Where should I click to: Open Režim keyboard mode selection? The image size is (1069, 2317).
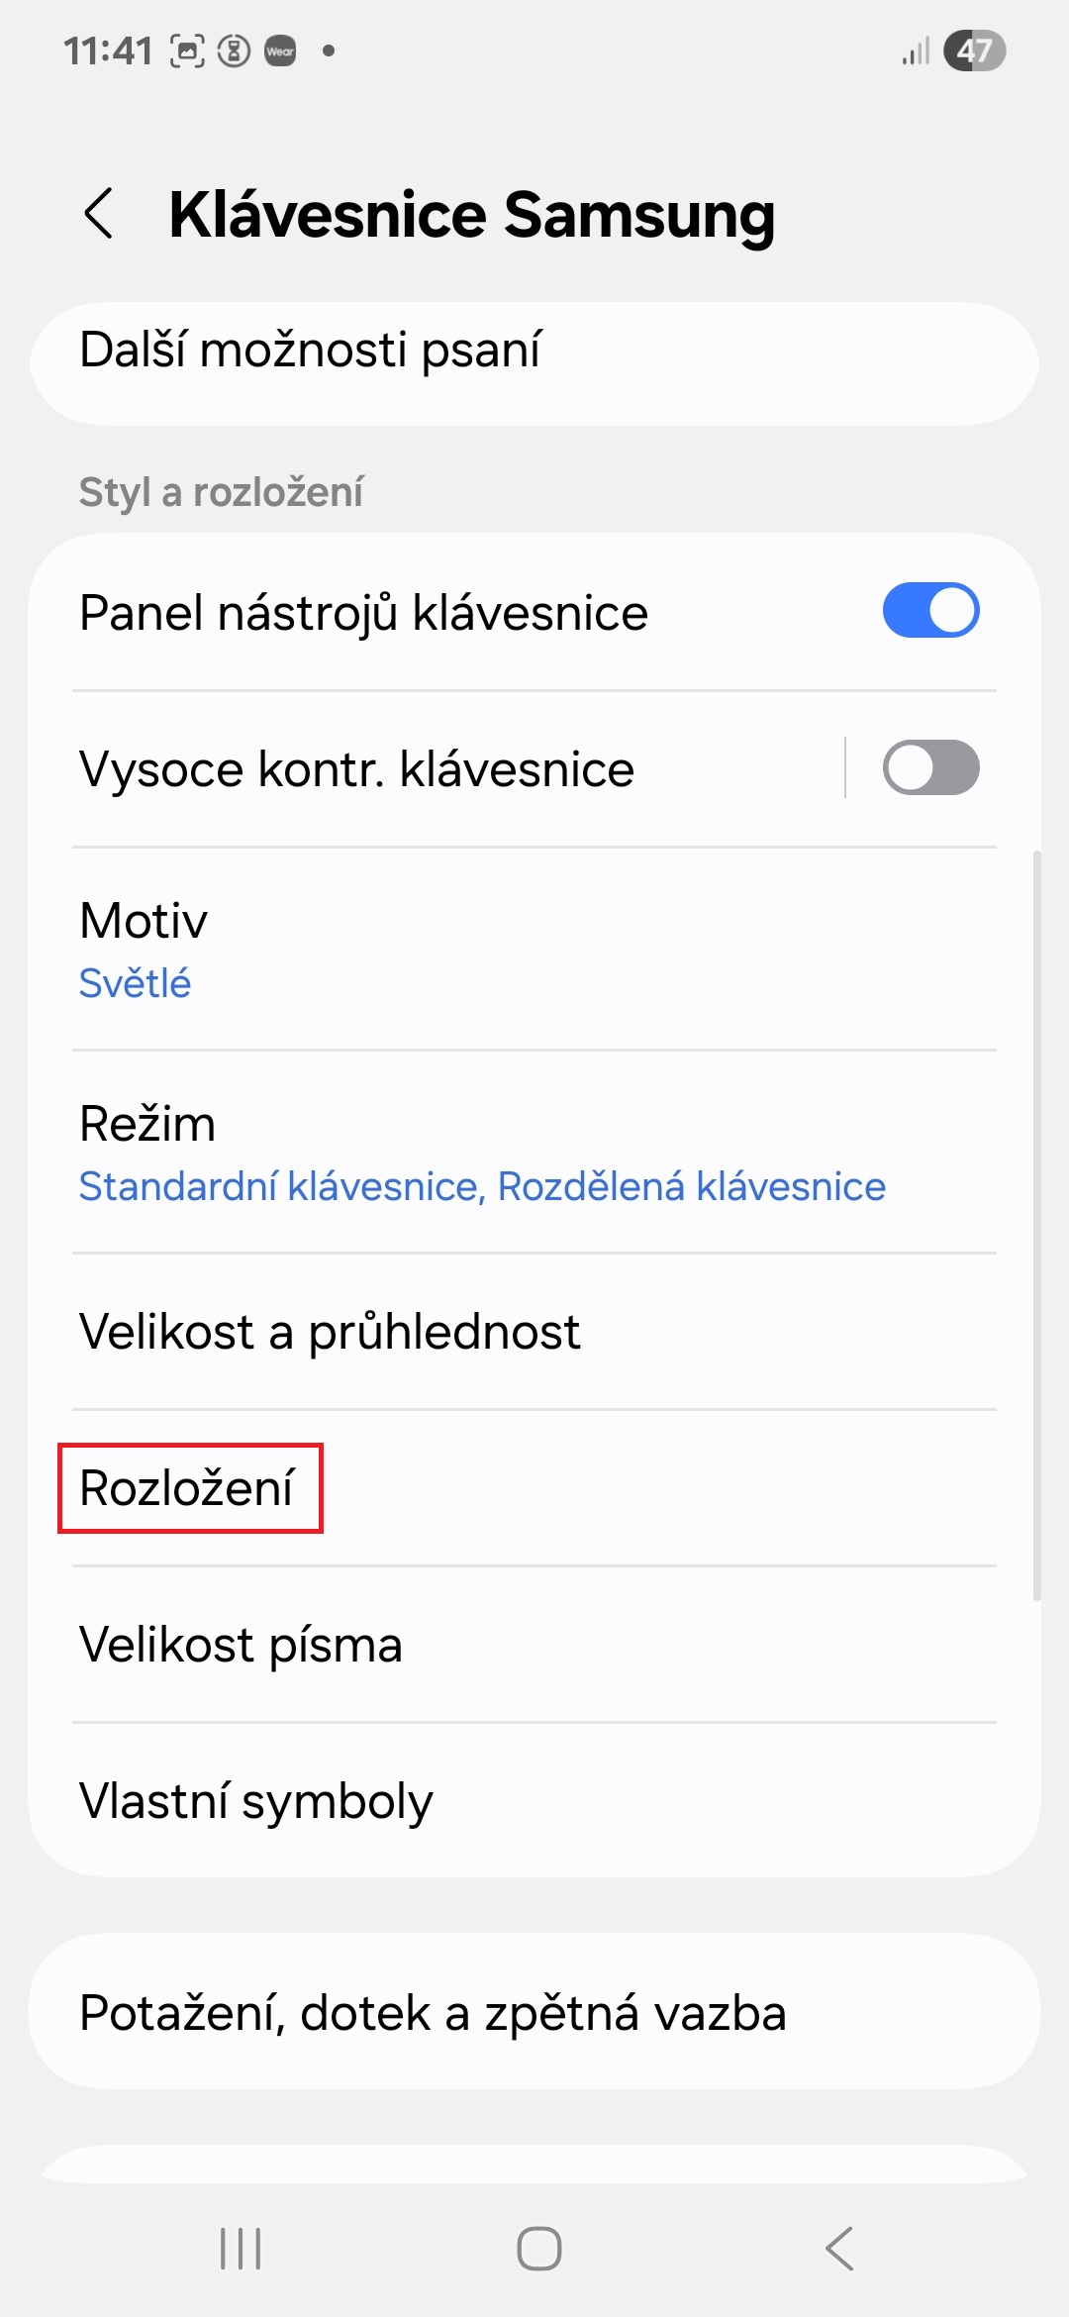click(x=534, y=1153)
